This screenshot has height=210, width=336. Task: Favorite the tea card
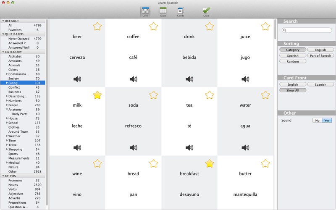click(x=209, y=95)
